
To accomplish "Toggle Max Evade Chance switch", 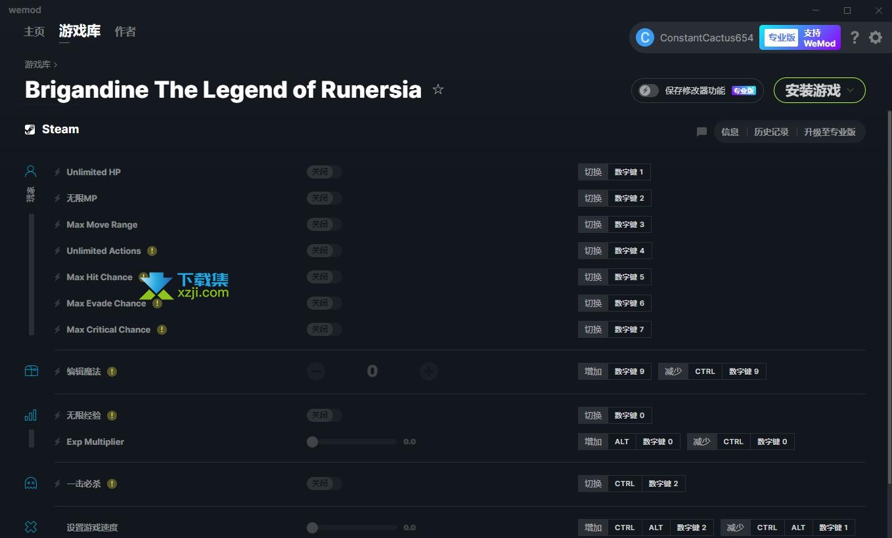I will 324,303.
